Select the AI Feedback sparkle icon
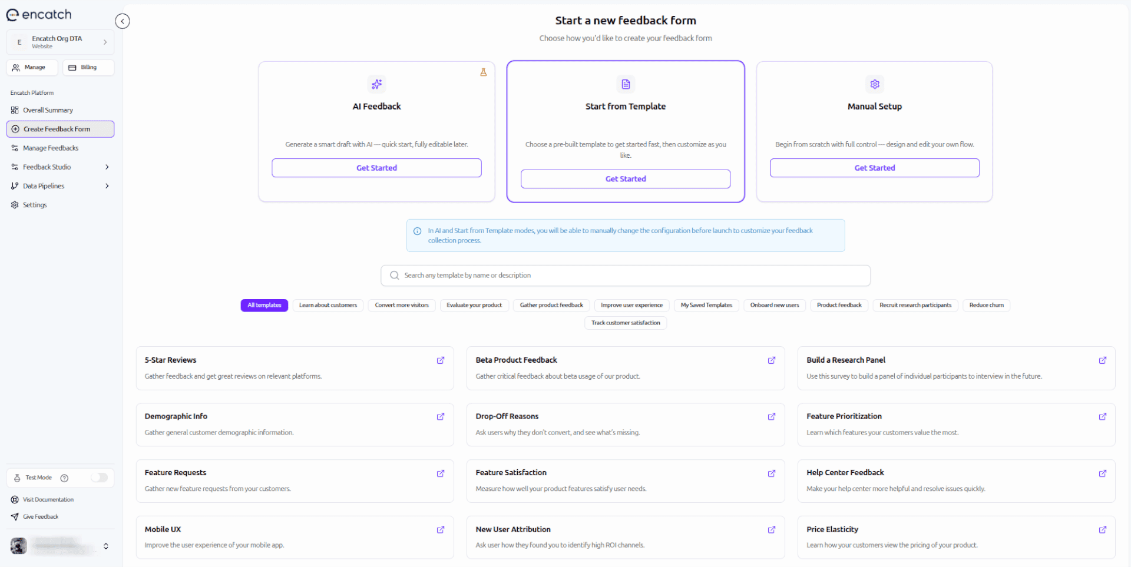 [376, 84]
